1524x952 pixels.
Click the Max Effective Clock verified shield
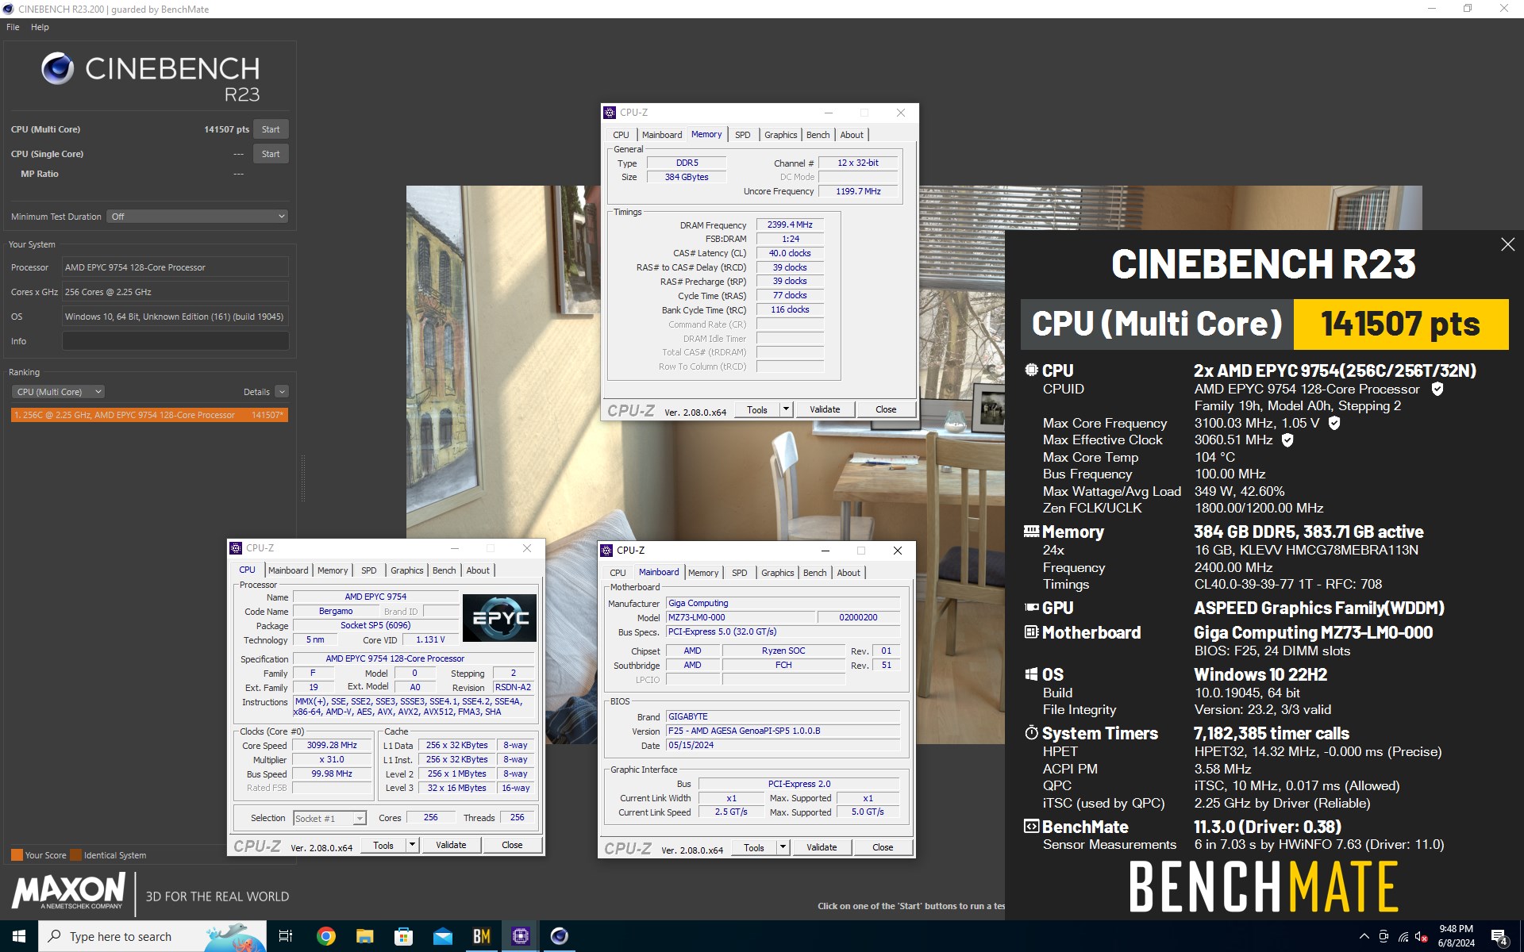(1287, 440)
